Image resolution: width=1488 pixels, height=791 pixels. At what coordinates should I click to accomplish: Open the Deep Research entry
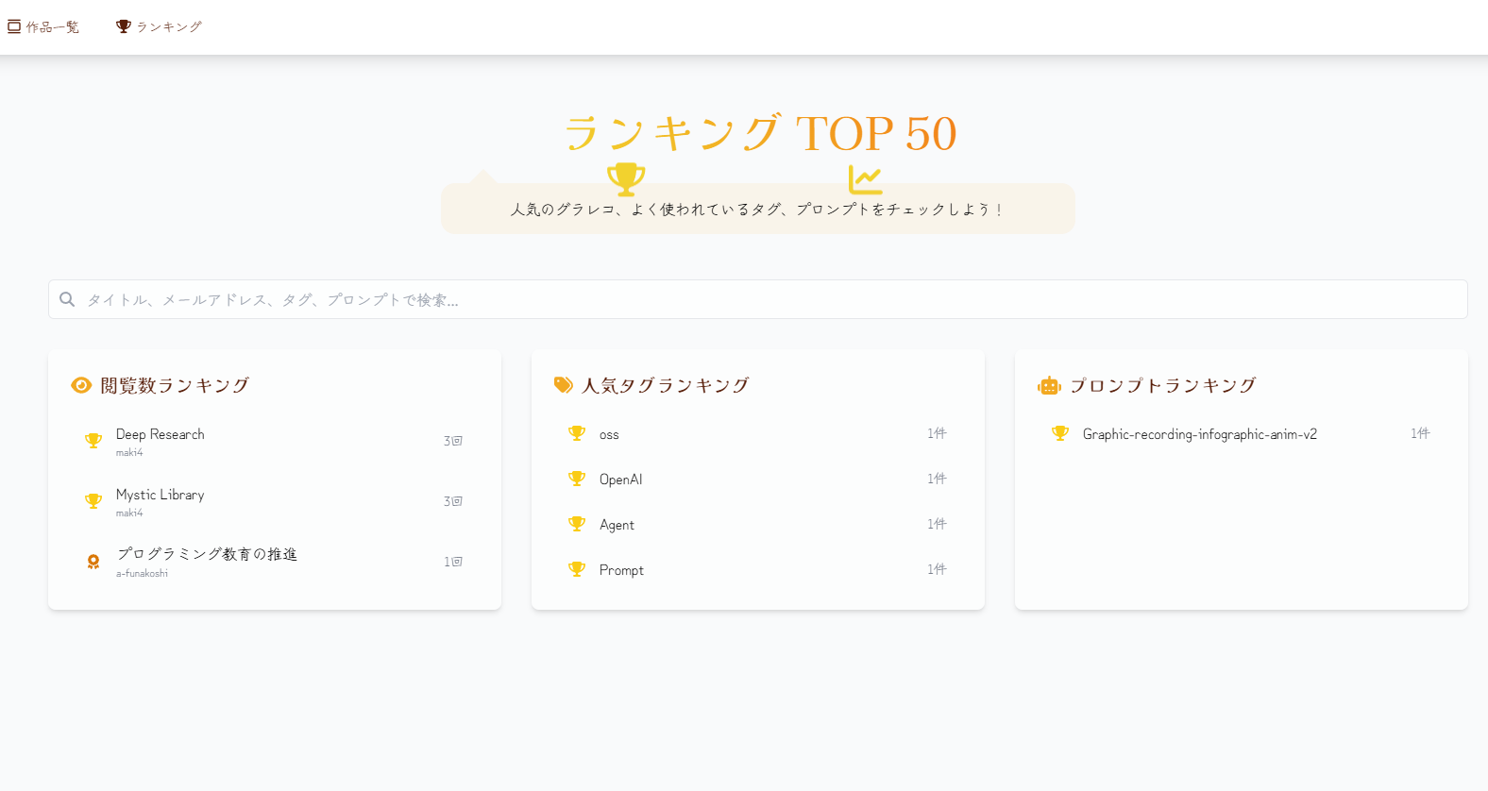(275, 441)
